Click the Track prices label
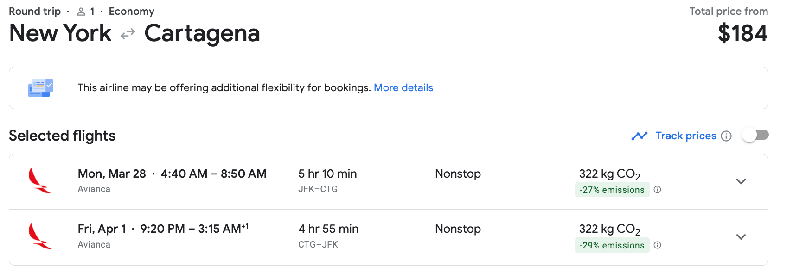Viewport: 793px width, 273px height. tap(685, 136)
